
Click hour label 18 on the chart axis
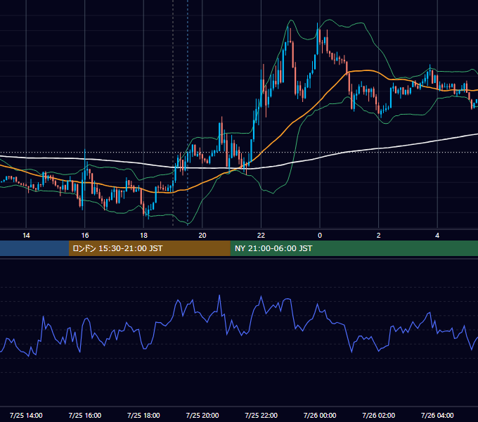143,236
